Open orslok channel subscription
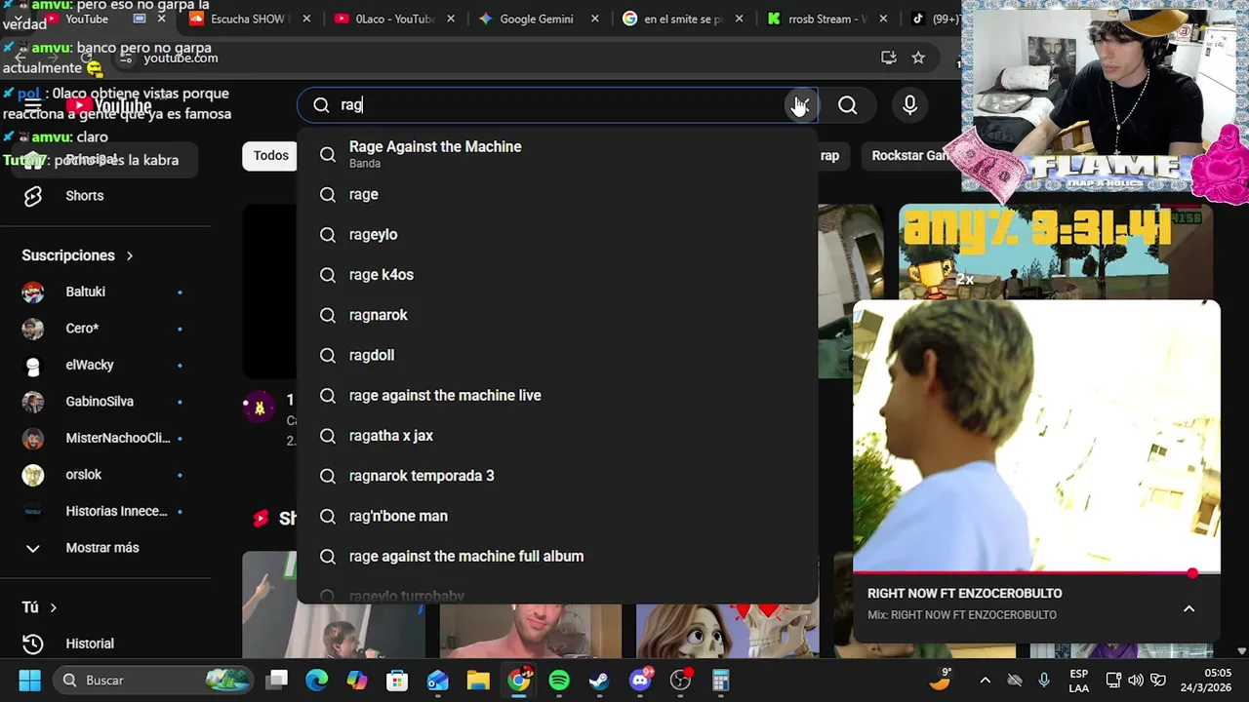Image resolution: width=1249 pixels, height=702 pixels. point(105,475)
